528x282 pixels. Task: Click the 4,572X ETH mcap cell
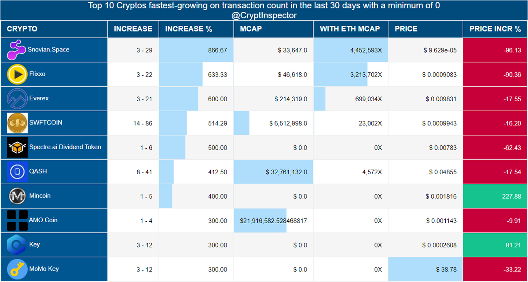point(351,172)
